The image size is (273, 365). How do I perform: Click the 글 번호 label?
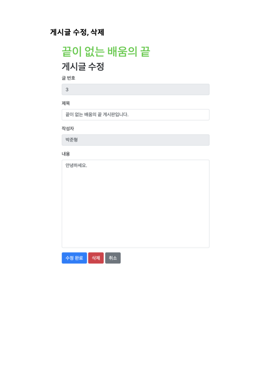point(68,78)
